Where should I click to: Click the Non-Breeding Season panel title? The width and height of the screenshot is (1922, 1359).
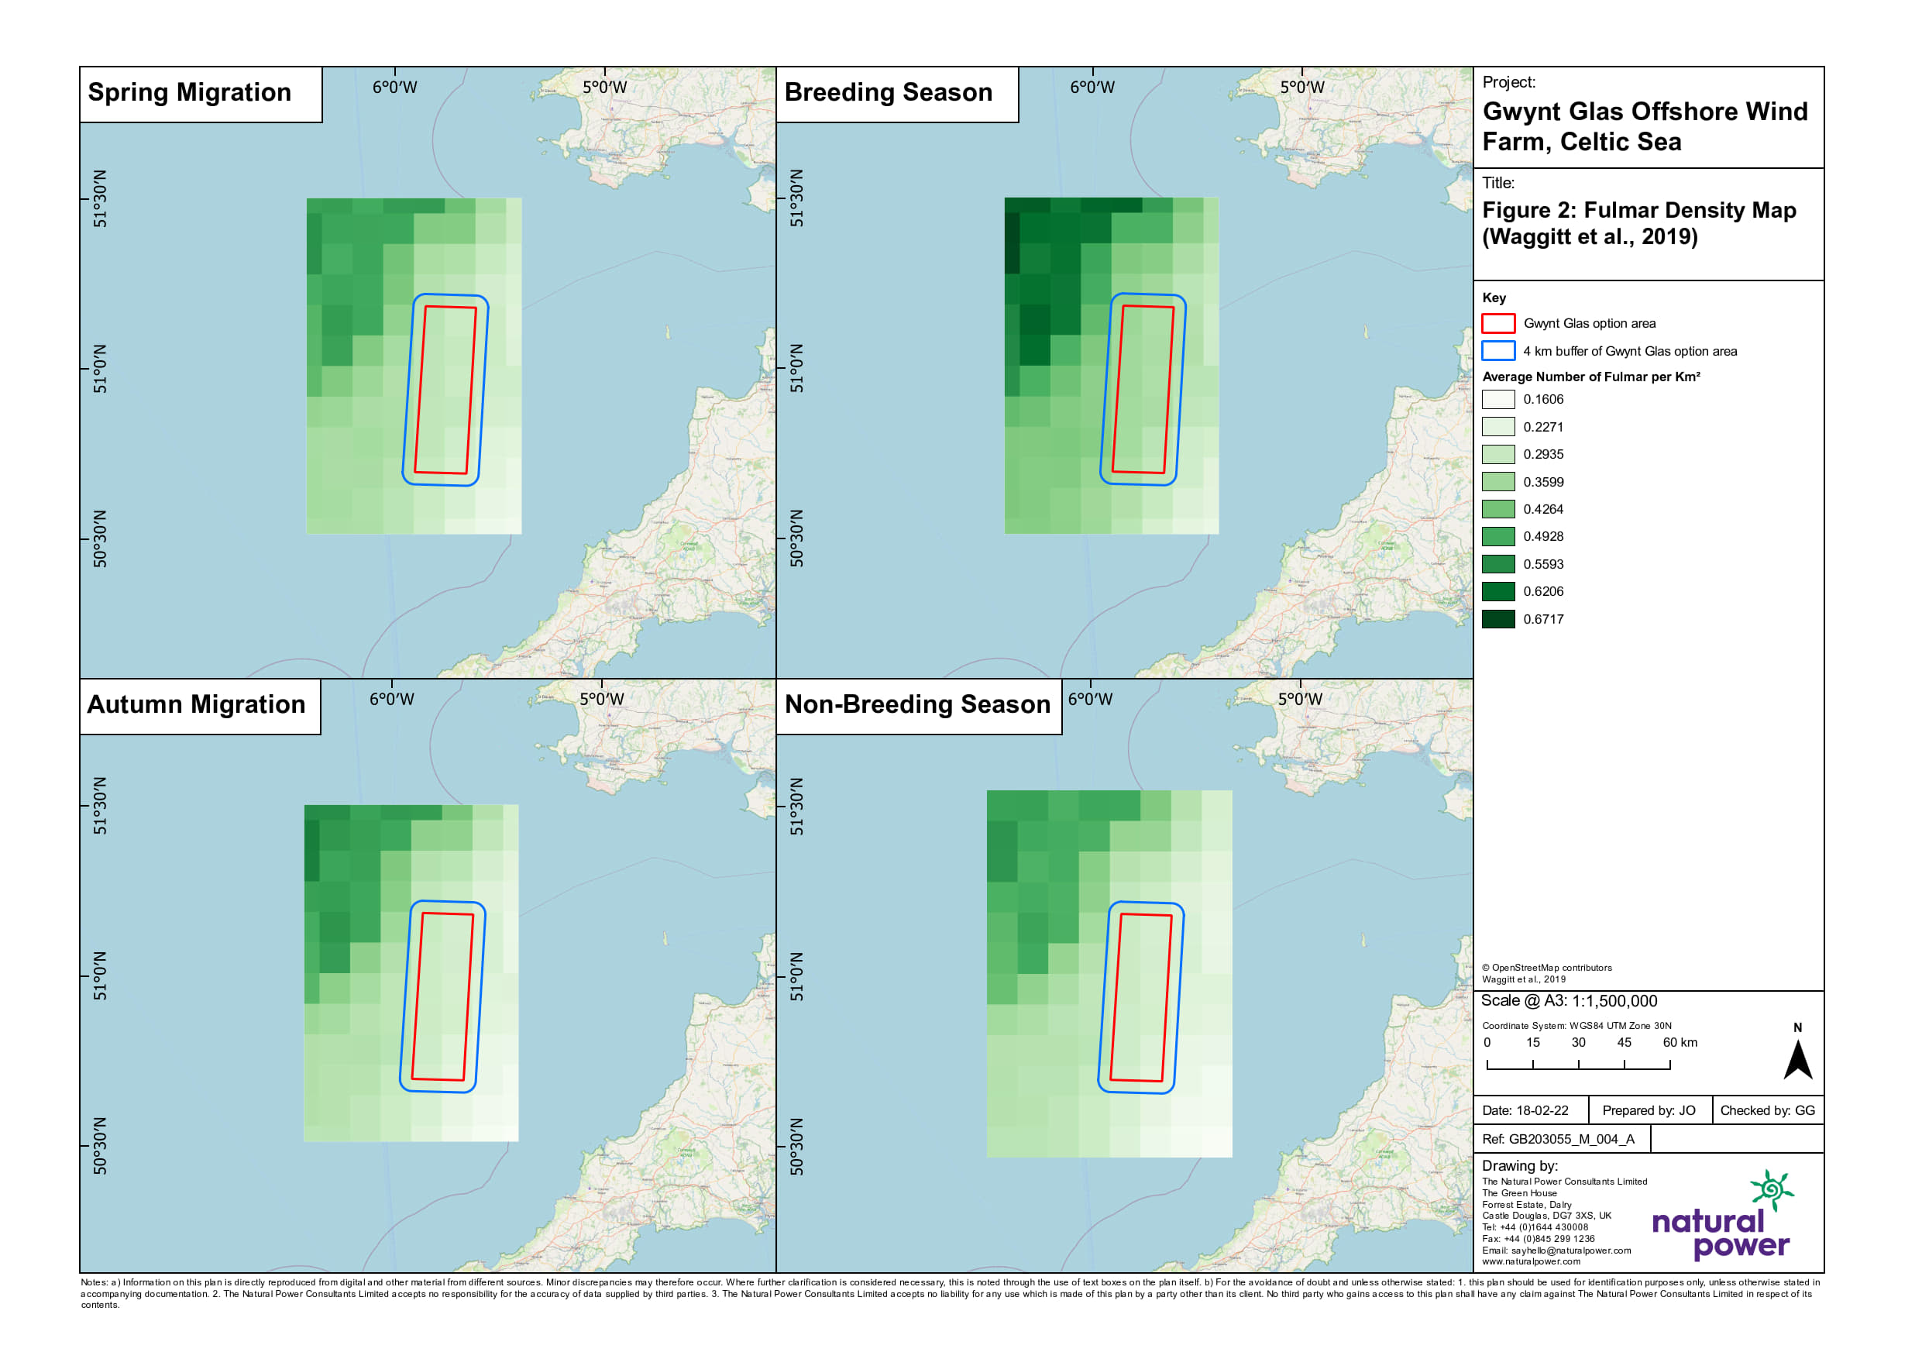point(917,704)
